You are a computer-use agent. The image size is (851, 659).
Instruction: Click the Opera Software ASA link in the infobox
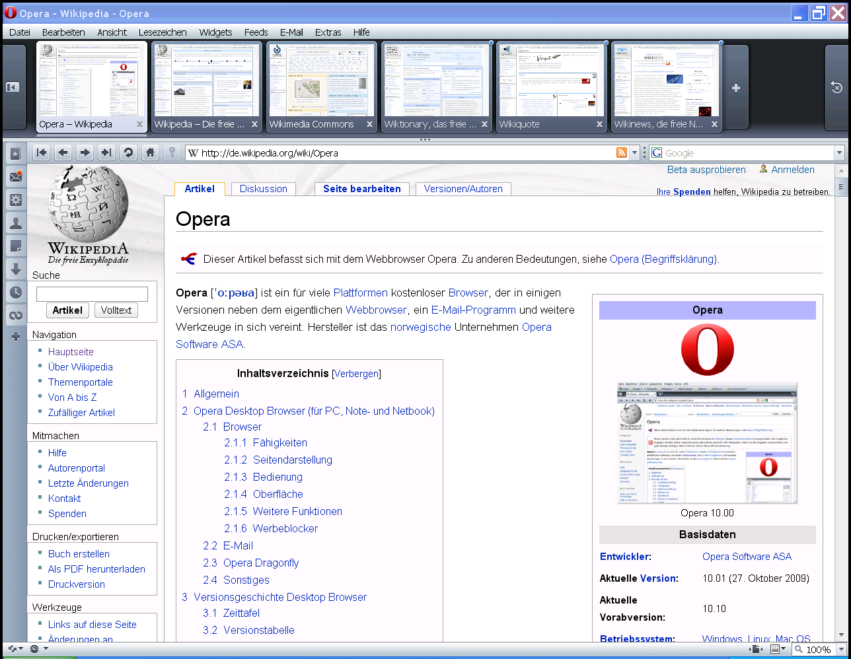coord(747,557)
